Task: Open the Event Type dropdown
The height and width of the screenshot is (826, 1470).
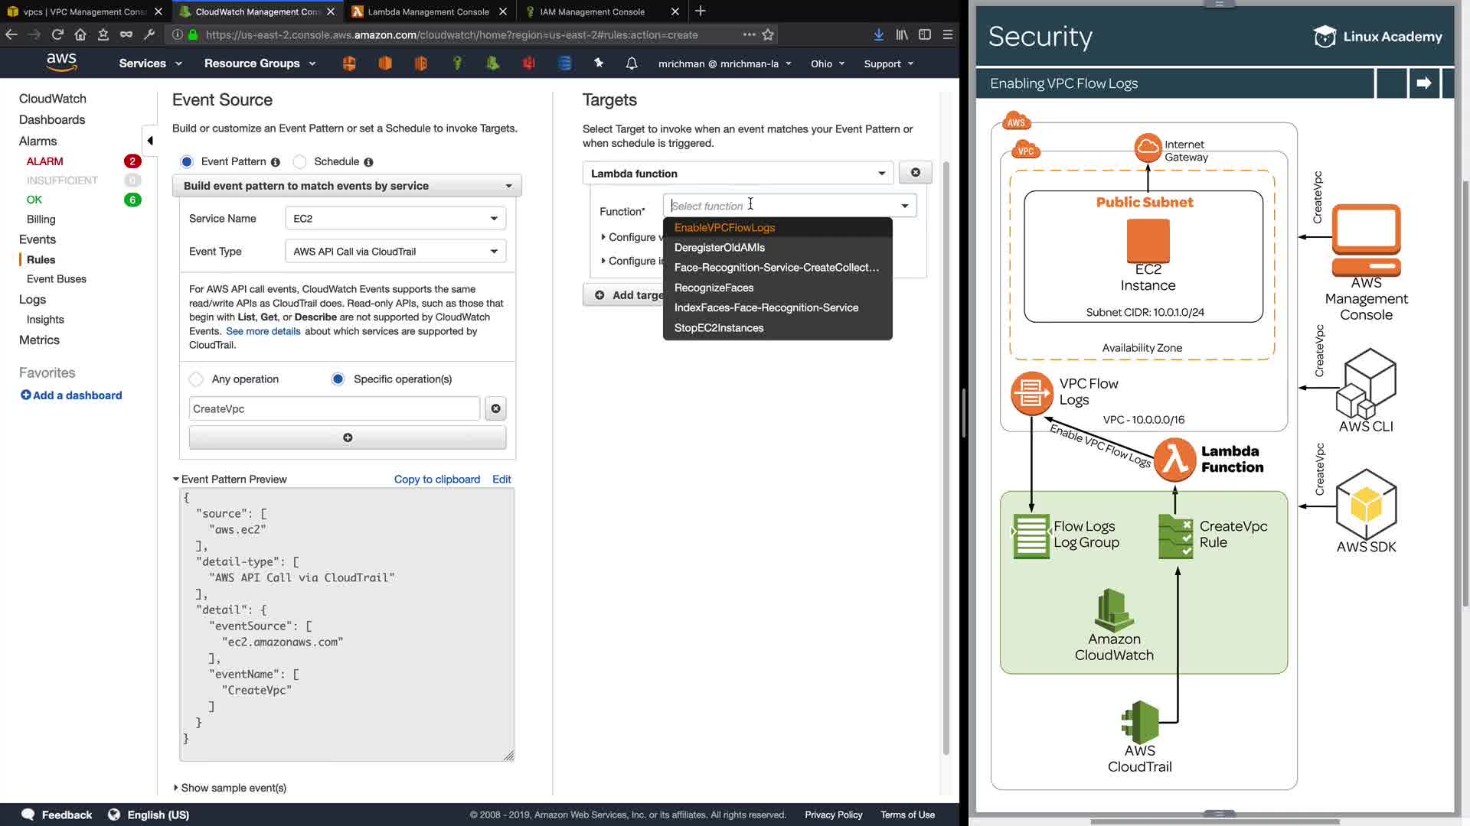Action: click(395, 252)
